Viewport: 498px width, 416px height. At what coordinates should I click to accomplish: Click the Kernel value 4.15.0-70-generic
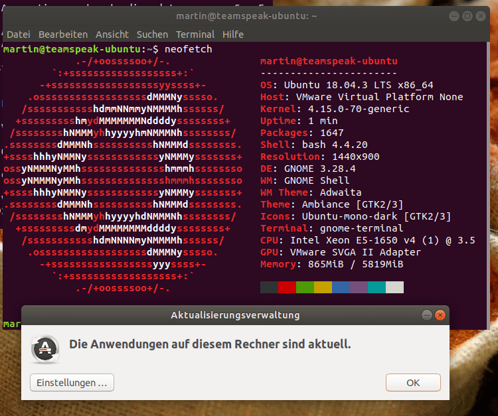tap(359, 109)
